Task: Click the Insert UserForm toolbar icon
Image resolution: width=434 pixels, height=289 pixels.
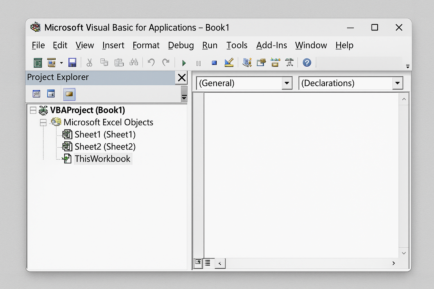Action: pyautogui.click(x=51, y=63)
